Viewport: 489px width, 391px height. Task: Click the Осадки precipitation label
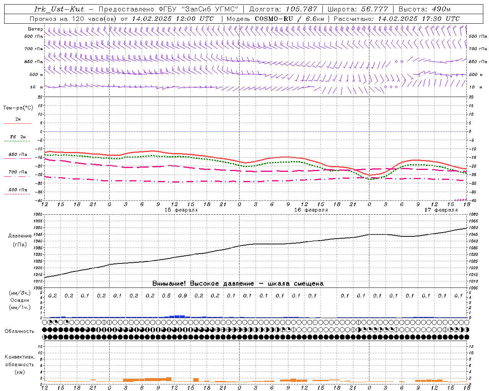(x=20, y=300)
